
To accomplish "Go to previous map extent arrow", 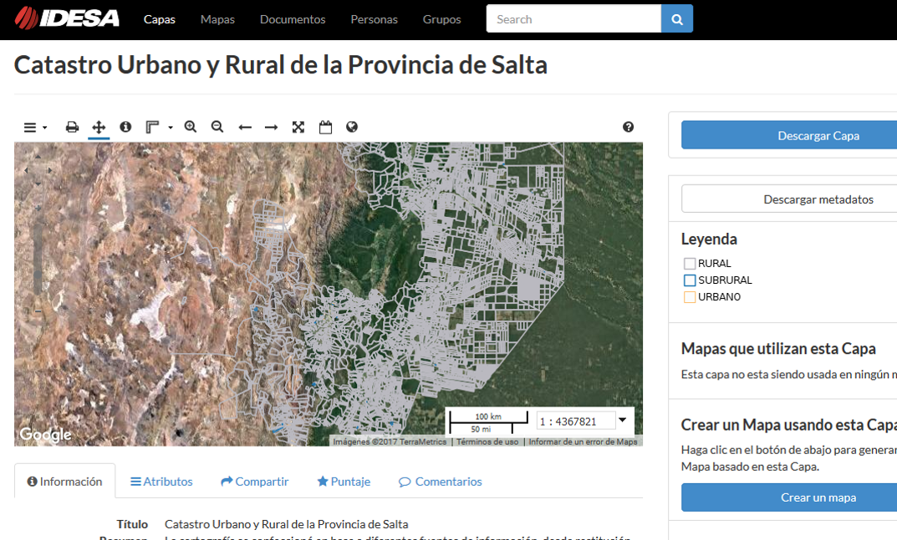I will tap(245, 127).
